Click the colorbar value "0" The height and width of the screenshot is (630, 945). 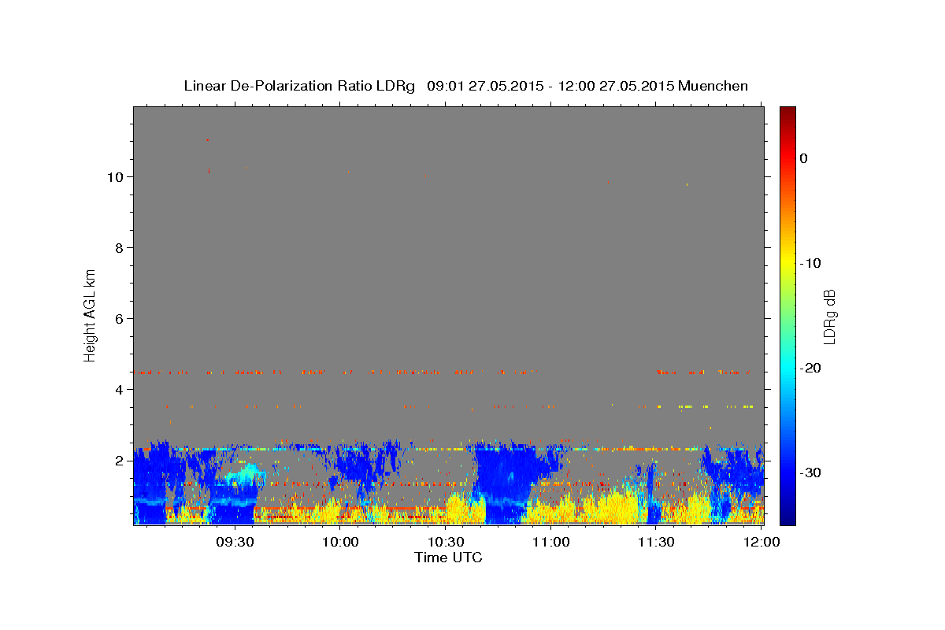pos(803,158)
